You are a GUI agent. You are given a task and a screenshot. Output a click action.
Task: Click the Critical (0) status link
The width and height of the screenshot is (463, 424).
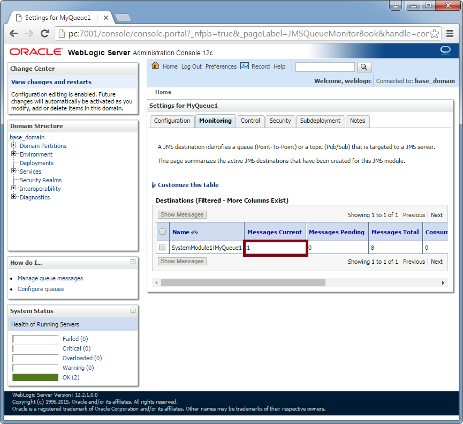(x=77, y=348)
